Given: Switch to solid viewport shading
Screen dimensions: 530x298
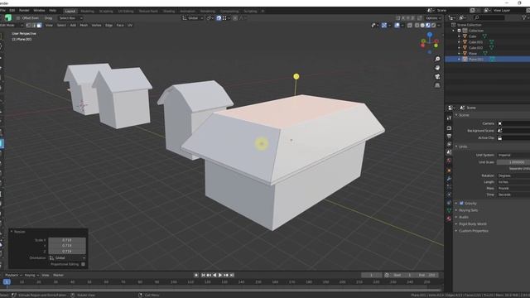Looking at the screenshot, I should (422, 26).
